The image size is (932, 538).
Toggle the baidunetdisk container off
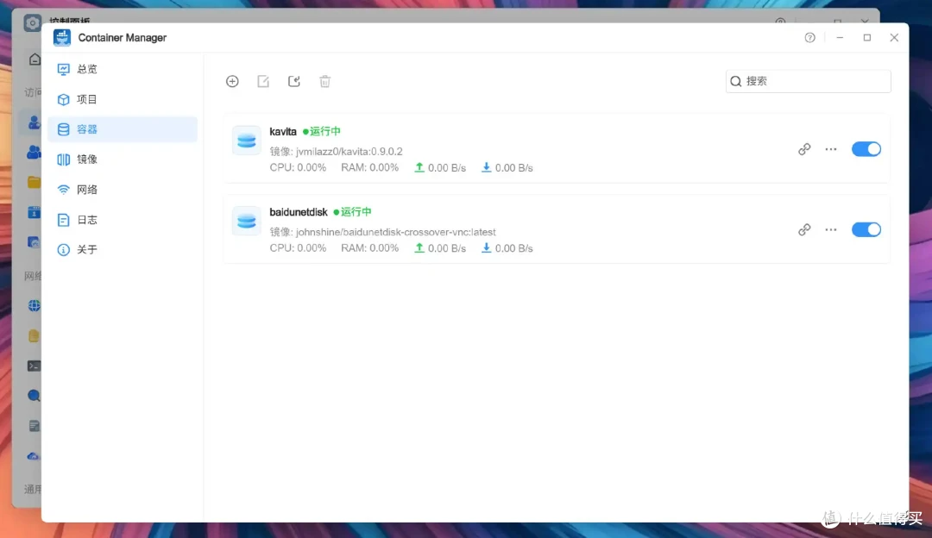866,229
